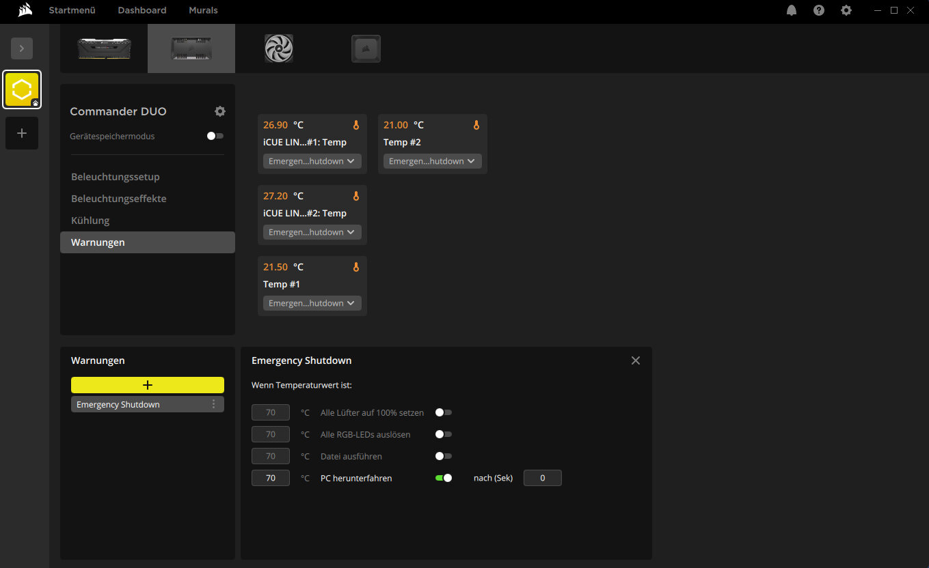Click the yellow hexagon profile icon

click(x=22, y=89)
